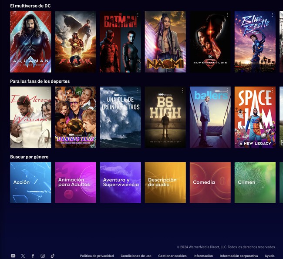Viewport: 283px width, 259px height.
Task: Expand options menu on Naomi poster
Action: (x=182, y=15)
